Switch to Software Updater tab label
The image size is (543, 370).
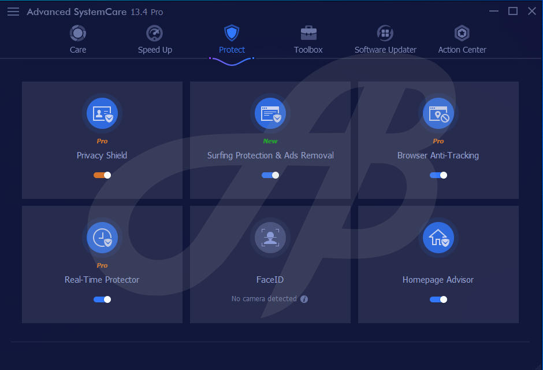point(385,50)
